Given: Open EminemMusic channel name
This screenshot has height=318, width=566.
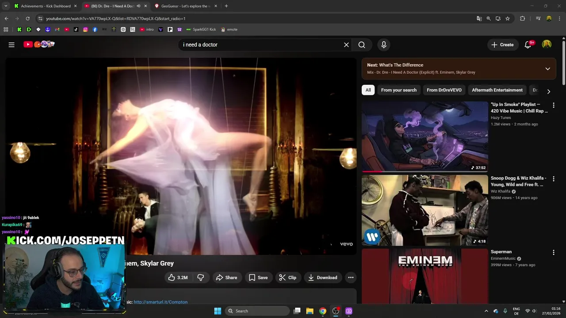Looking at the screenshot, I should (503, 258).
